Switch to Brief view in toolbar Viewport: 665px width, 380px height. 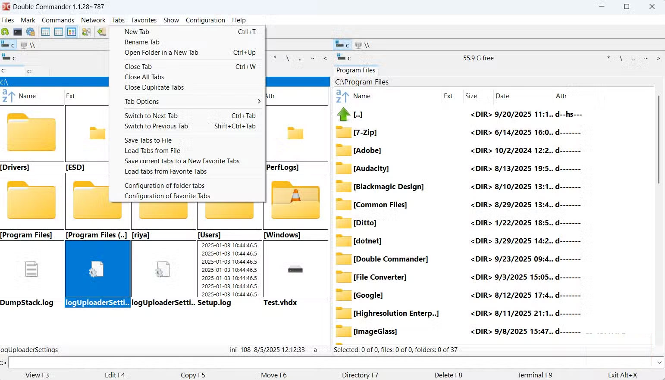click(x=46, y=32)
